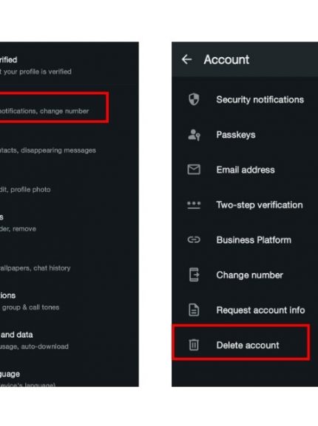This screenshot has height=426, width=318.
Task: Click the link icon for Business Platform
Action: [x=194, y=239]
